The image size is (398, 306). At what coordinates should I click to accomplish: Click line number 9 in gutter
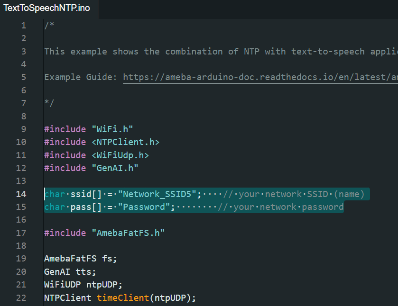coord(24,129)
